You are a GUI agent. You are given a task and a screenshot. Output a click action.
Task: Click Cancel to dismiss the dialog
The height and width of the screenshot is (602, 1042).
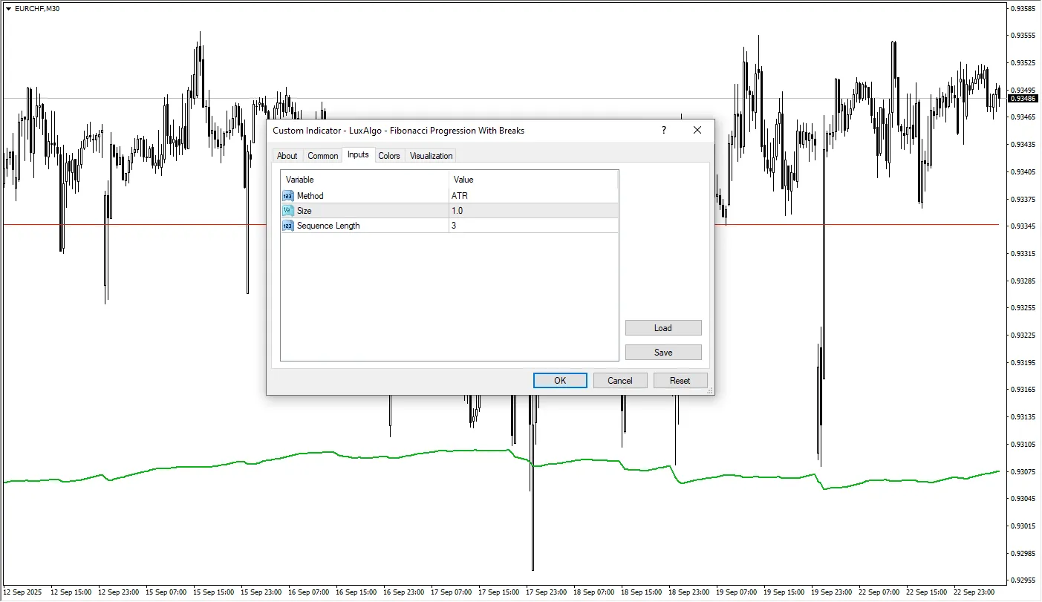tap(620, 381)
